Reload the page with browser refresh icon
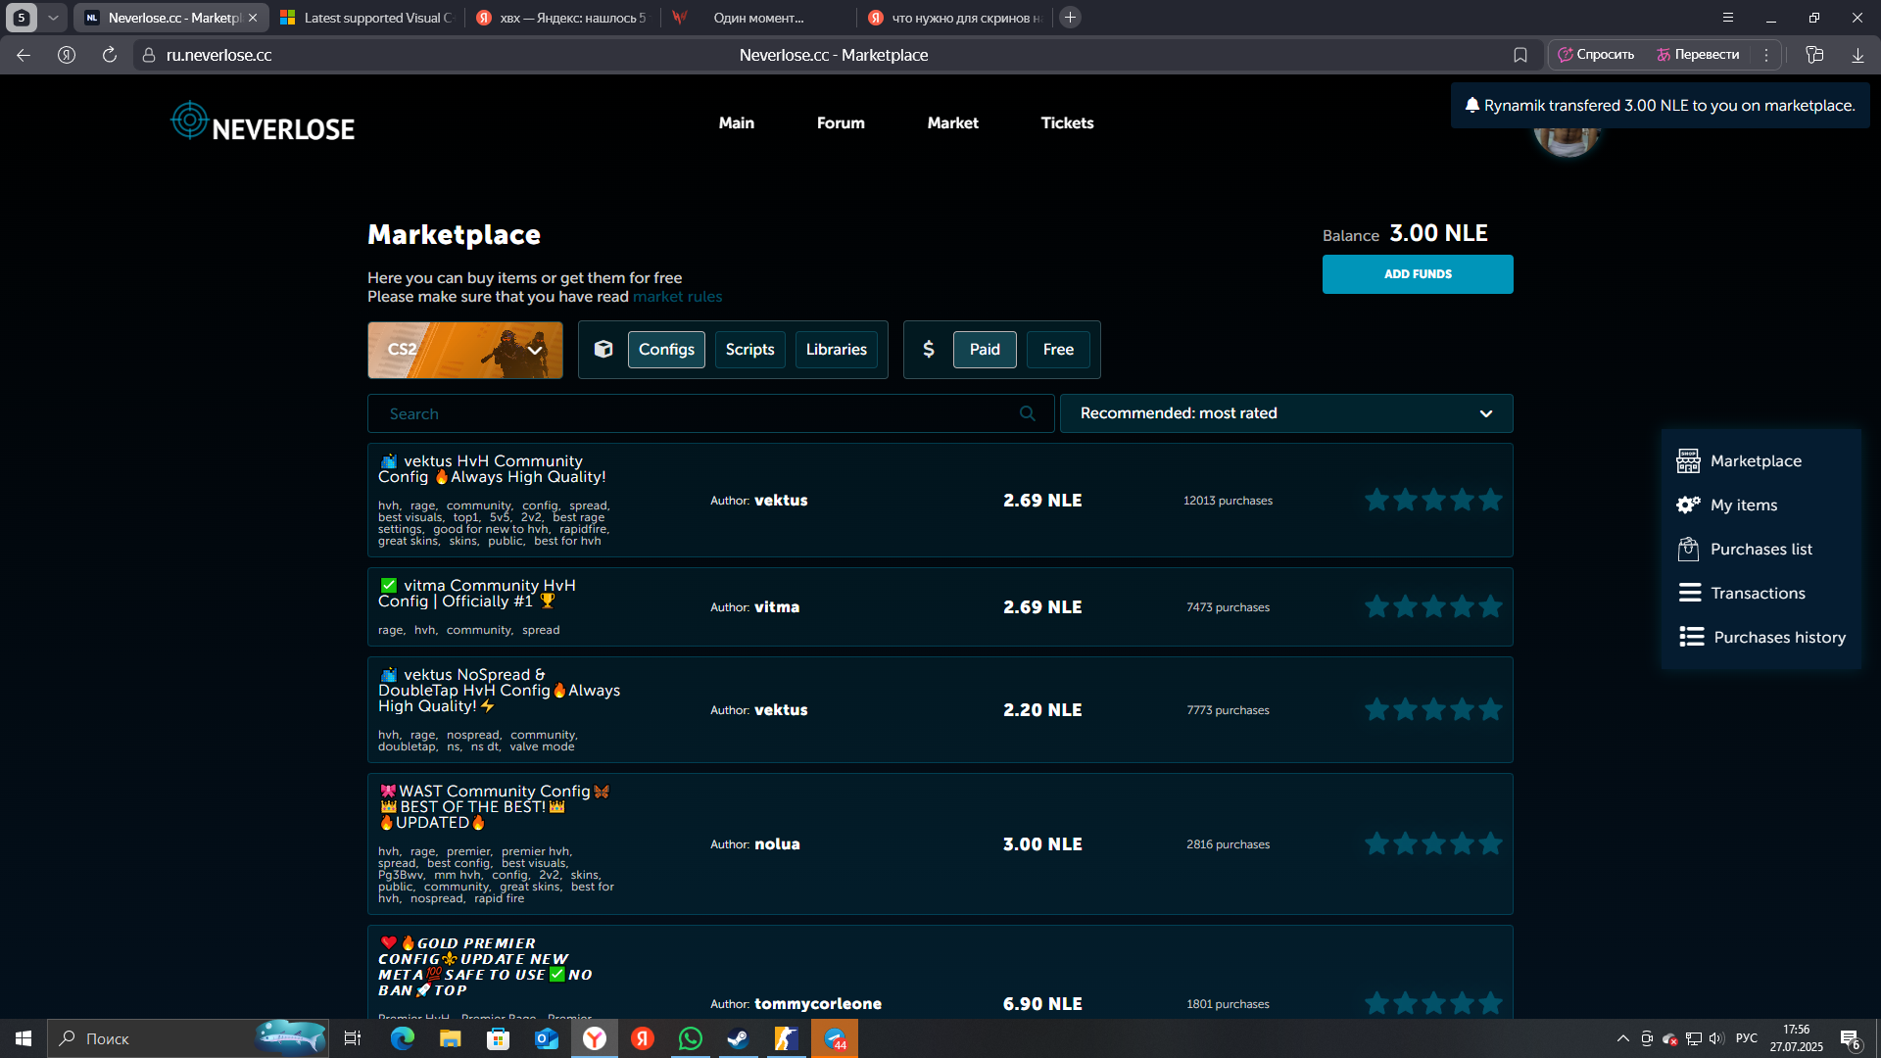Viewport: 1881px width, 1058px height. 110,55
